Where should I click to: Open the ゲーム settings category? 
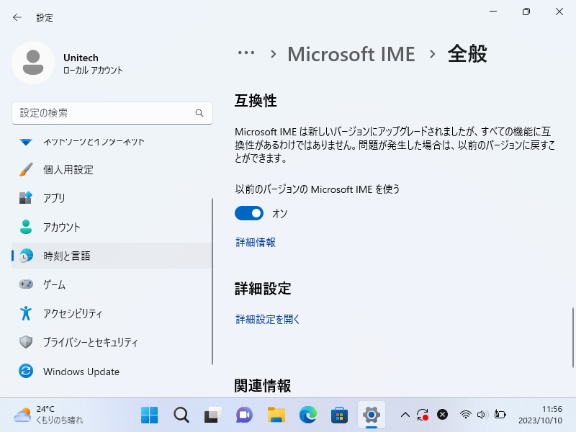[x=112, y=284]
